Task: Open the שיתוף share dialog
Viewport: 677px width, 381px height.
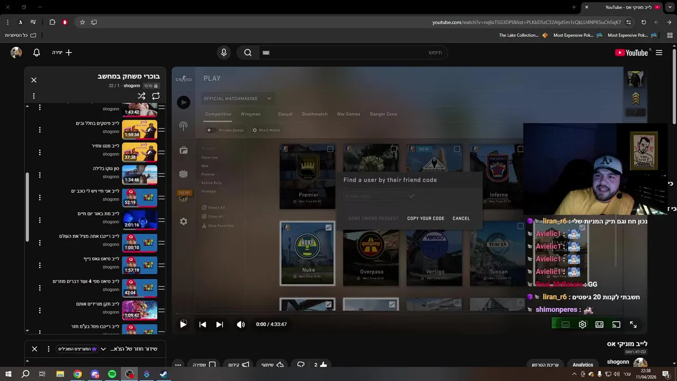Action: (273, 365)
